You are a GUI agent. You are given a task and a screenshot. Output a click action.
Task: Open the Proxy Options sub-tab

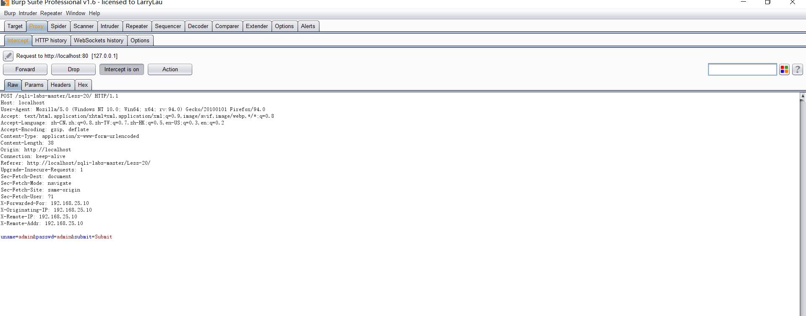point(140,41)
